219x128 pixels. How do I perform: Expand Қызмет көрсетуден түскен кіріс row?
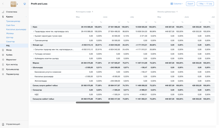click(x=34, y=36)
